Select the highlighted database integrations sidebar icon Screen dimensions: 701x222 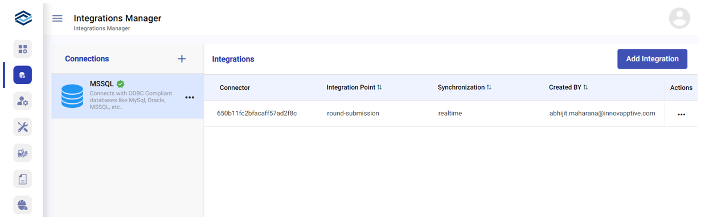[23, 75]
